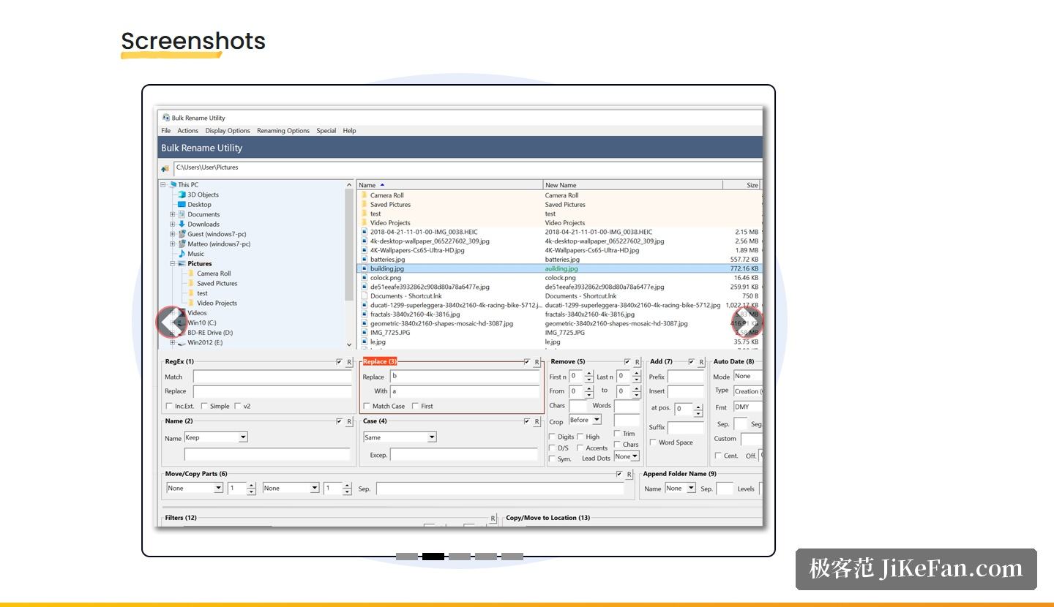Open the Actions menu
This screenshot has height=607, width=1054.
coord(187,131)
